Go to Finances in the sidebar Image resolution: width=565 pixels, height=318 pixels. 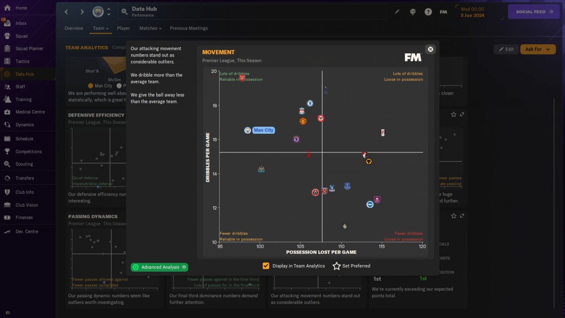(x=24, y=217)
